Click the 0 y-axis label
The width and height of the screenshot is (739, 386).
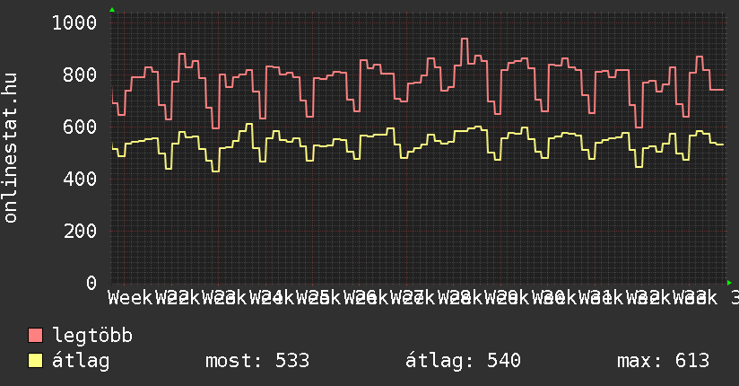pos(91,283)
